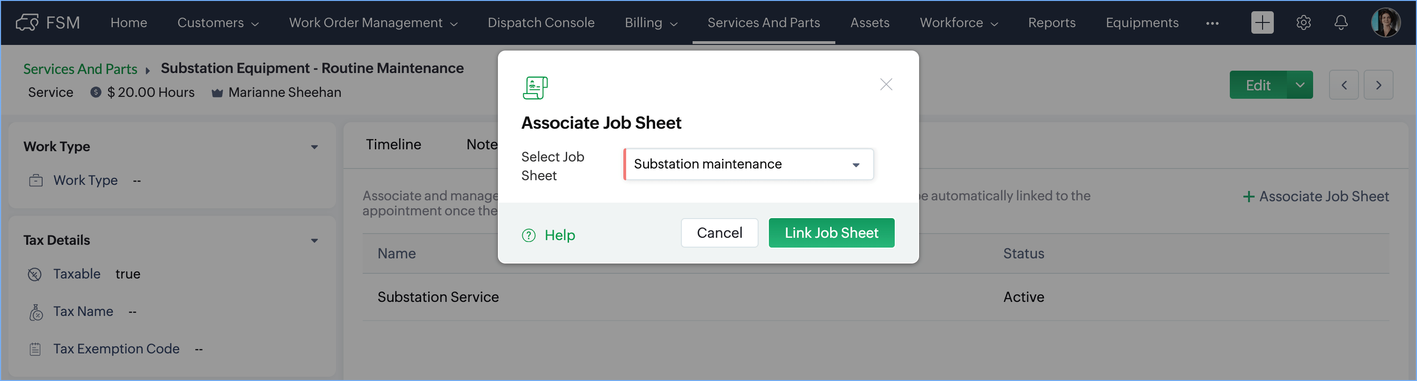Close the Associate Job Sheet dialog

tap(885, 84)
